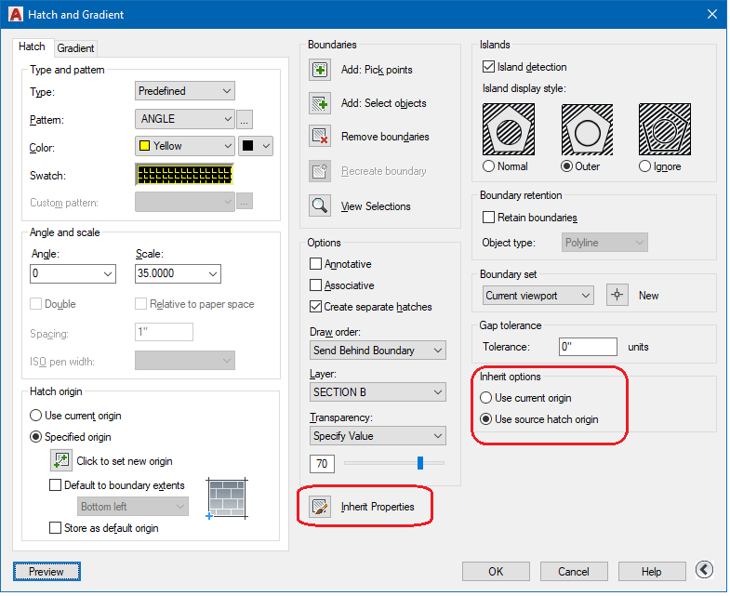
Task: Collapse dialog with the arrow button
Action: point(705,570)
